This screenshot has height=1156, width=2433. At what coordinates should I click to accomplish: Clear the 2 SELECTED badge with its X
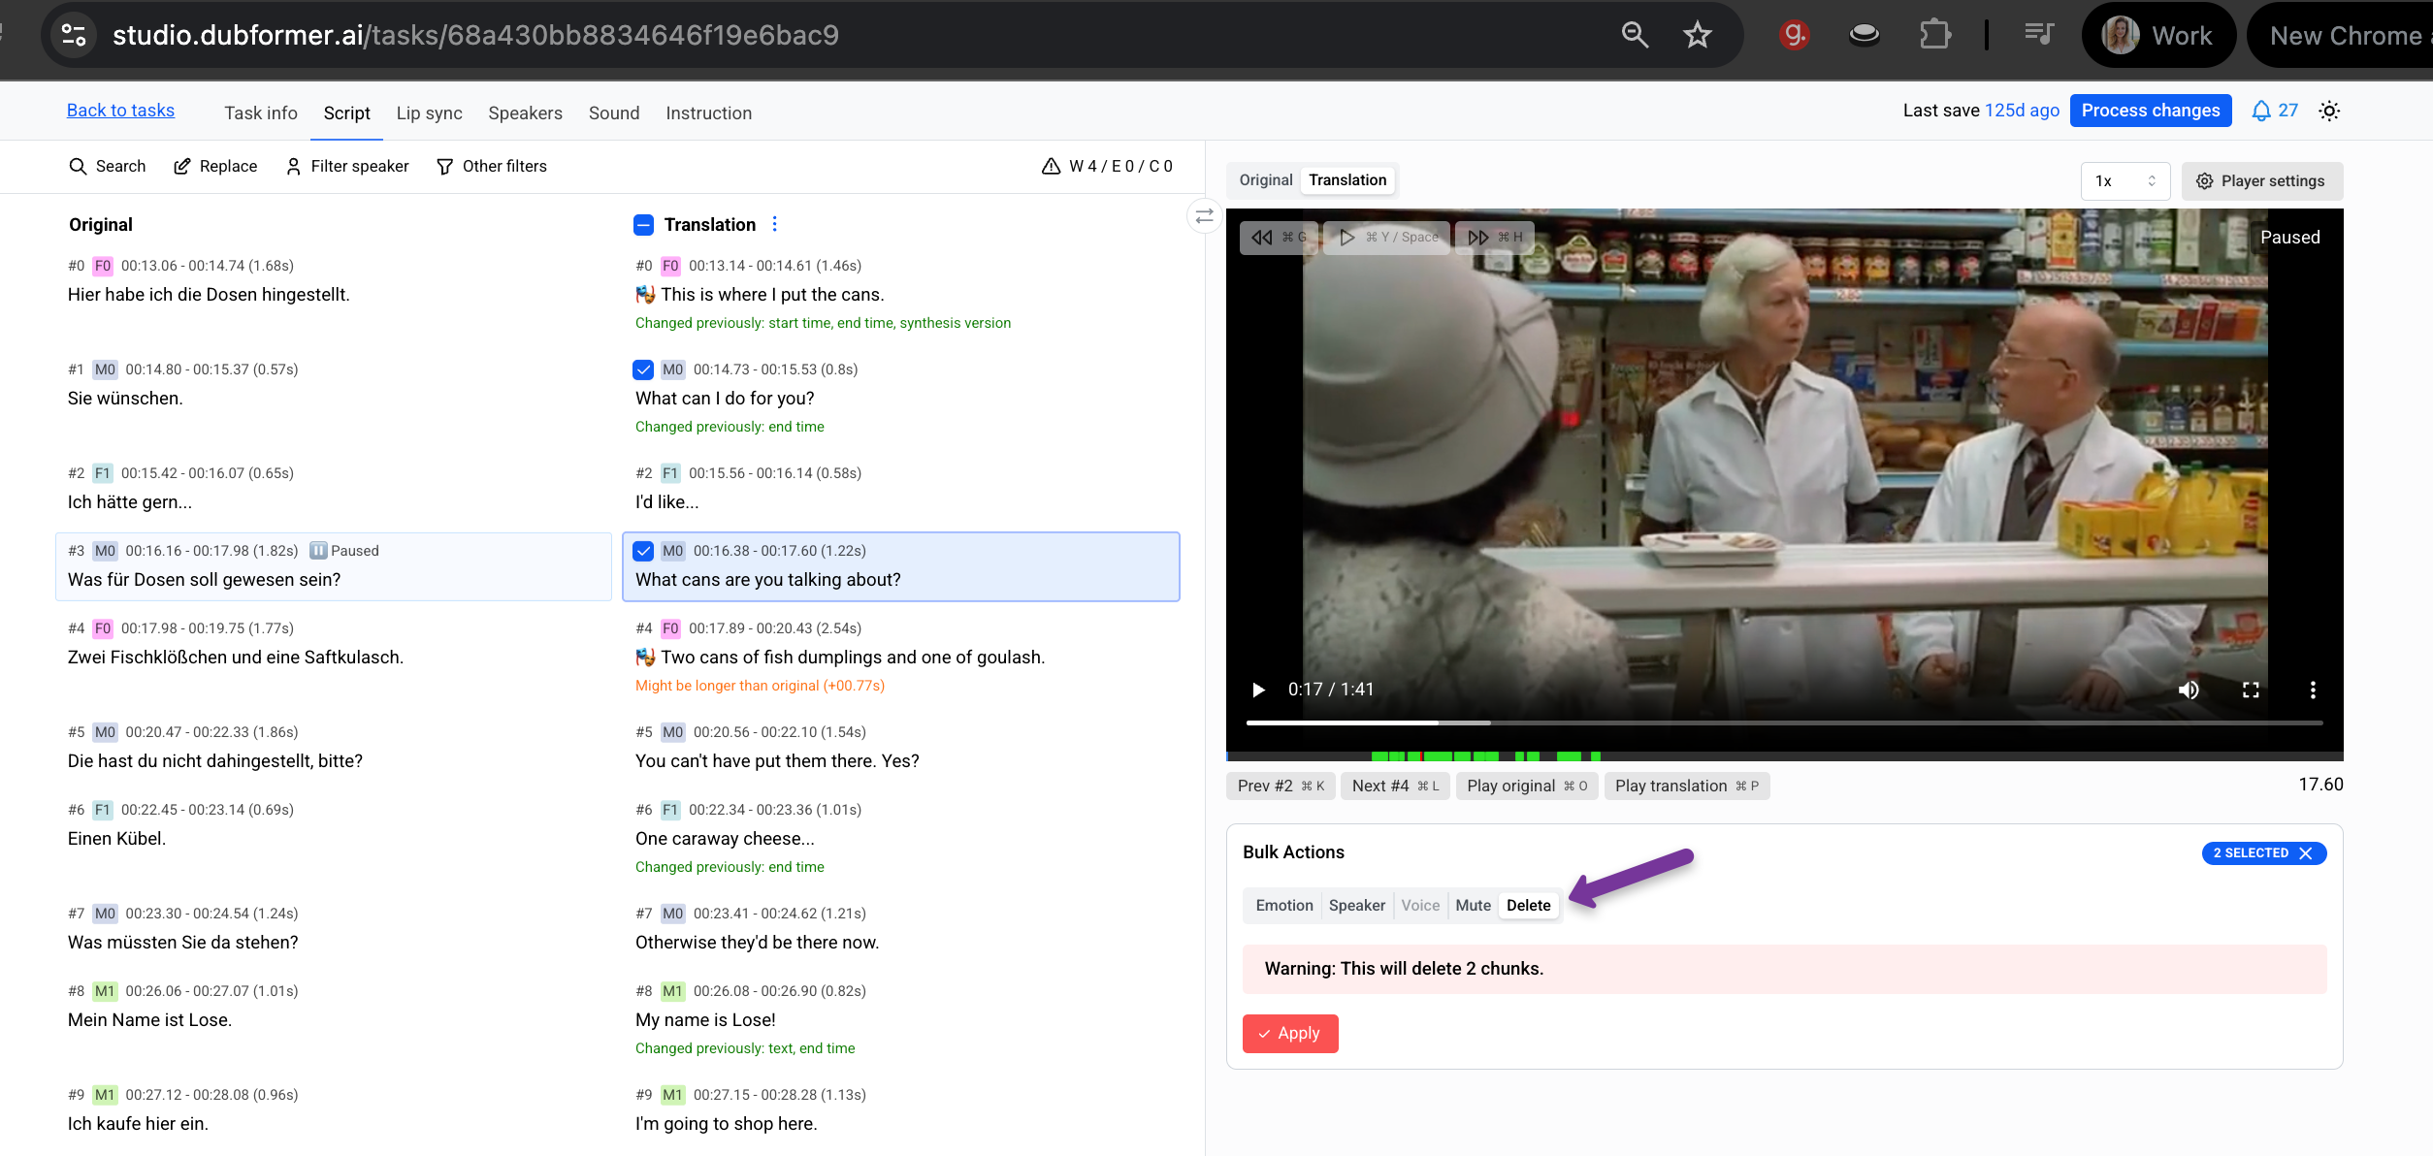2306,853
